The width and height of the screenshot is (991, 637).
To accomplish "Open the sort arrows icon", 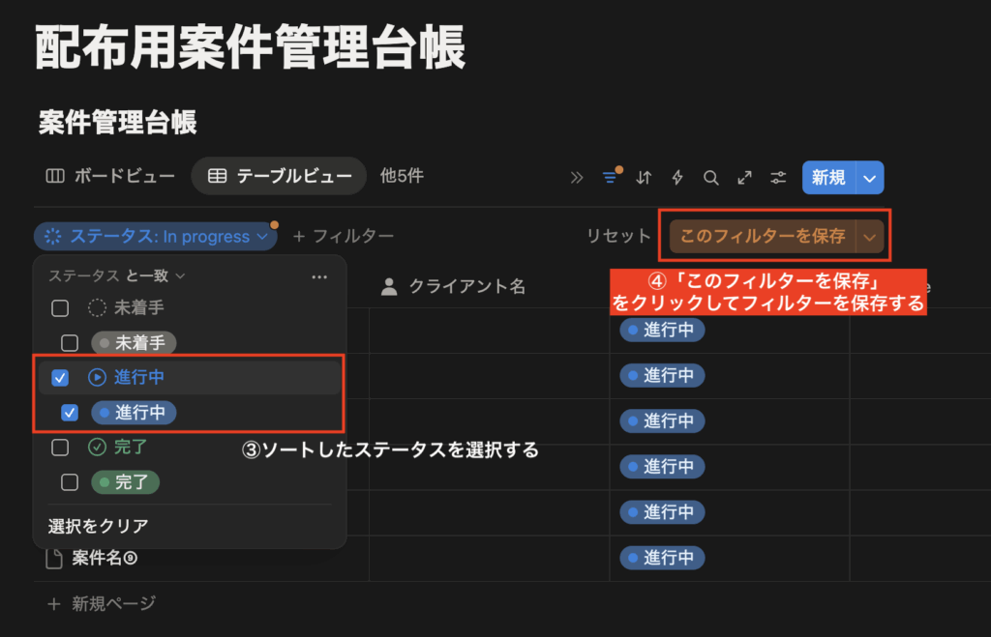I will (644, 177).
